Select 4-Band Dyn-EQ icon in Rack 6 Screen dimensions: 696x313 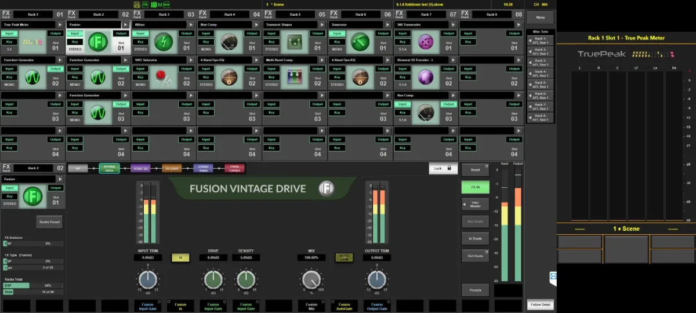(360, 77)
